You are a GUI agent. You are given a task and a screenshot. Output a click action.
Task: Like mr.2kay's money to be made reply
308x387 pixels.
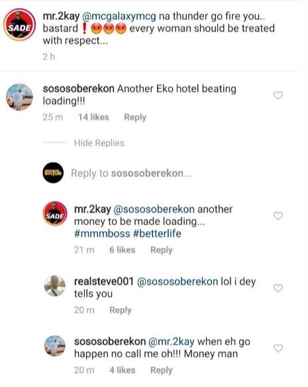(x=278, y=216)
